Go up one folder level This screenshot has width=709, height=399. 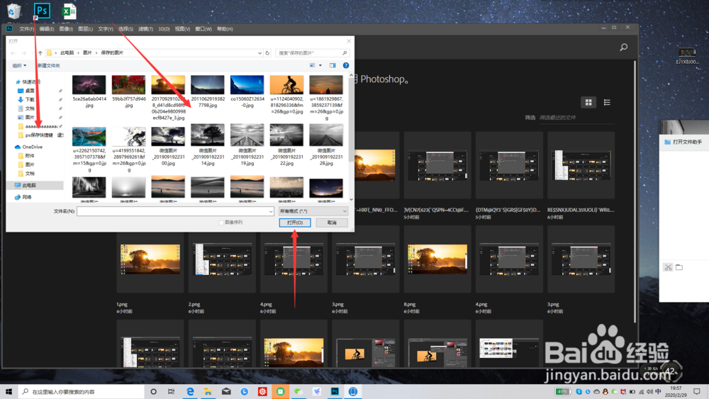point(40,53)
